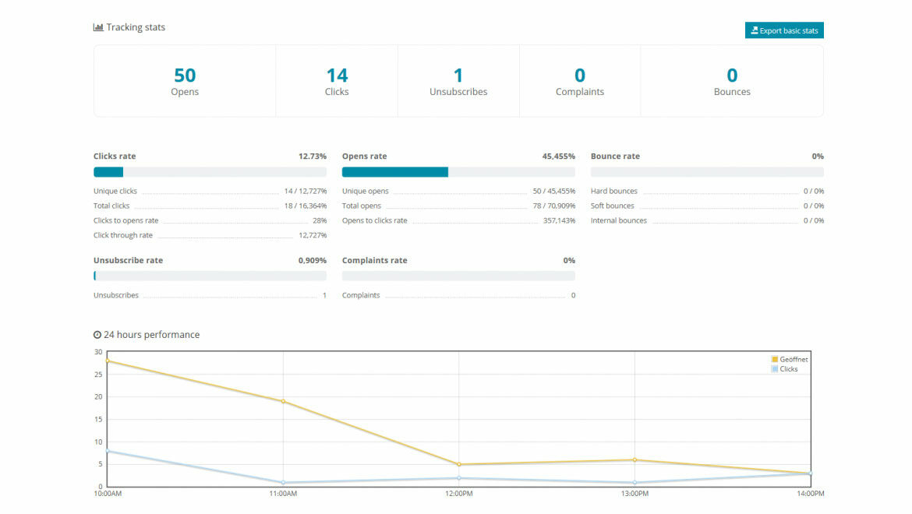Image resolution: width=912 pixels, height=514 pixels.
Task: Click the "Opens to clicks rate" label
Action: [375, 220]
